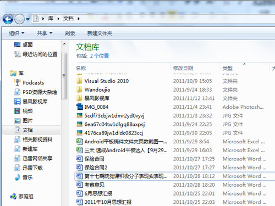The height and width of the screenshot is (206, 275).
Task: Select file name 6月思想汇报
Action: tap(98, 193)
